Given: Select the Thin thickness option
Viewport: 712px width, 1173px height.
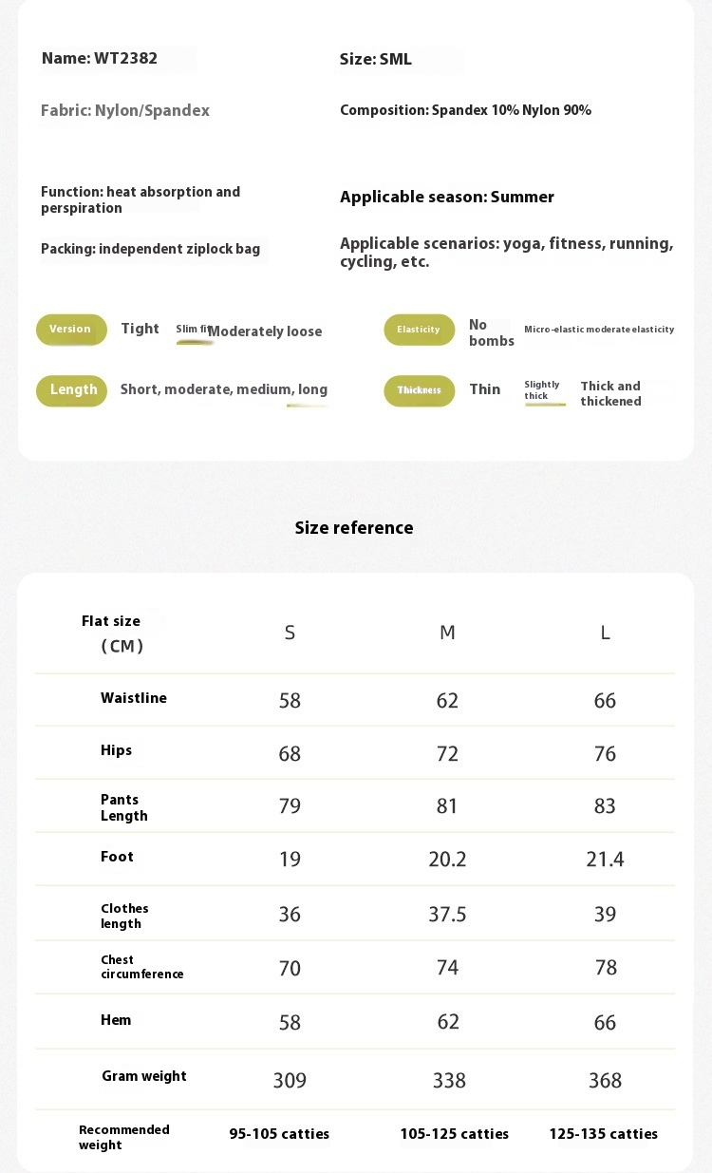Looking at the screenshot, I should (484, 389).
